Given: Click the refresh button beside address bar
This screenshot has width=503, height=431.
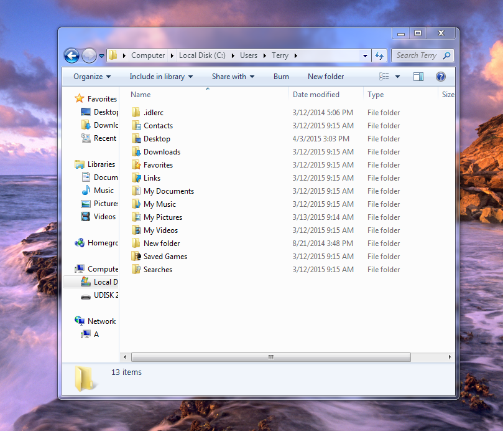Looking at the screenshot, I should [381, 55].
